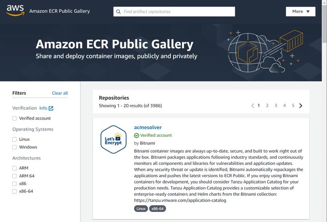Jump to results page 3

tap(276, 106)
